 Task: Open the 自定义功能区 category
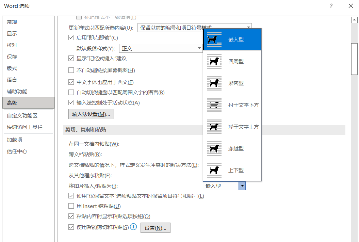click(x=28, y=116)
